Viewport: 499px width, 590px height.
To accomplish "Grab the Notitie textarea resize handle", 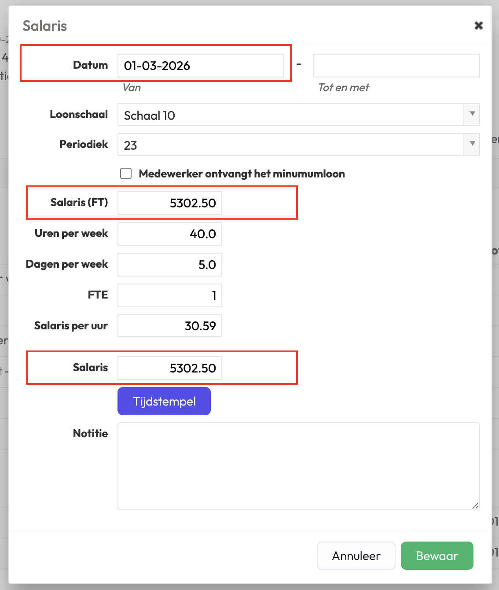I will coord(475,506).
